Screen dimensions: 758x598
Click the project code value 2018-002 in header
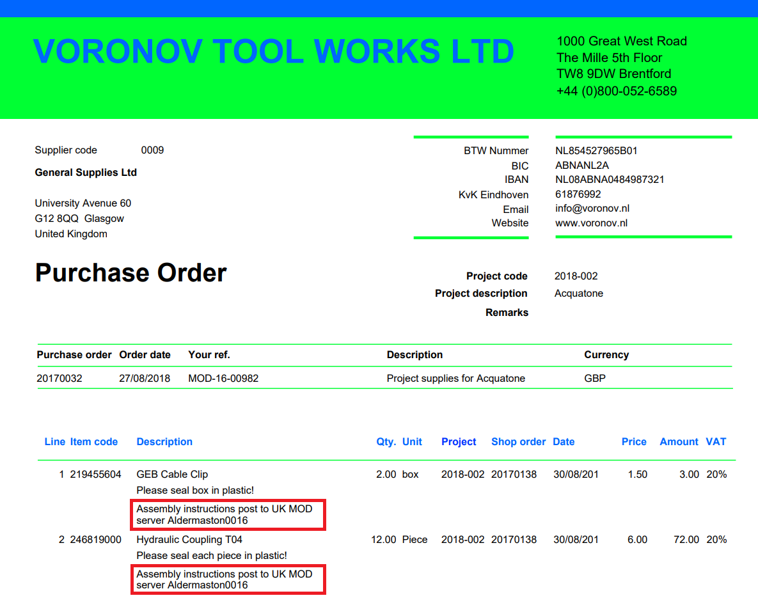576,276
